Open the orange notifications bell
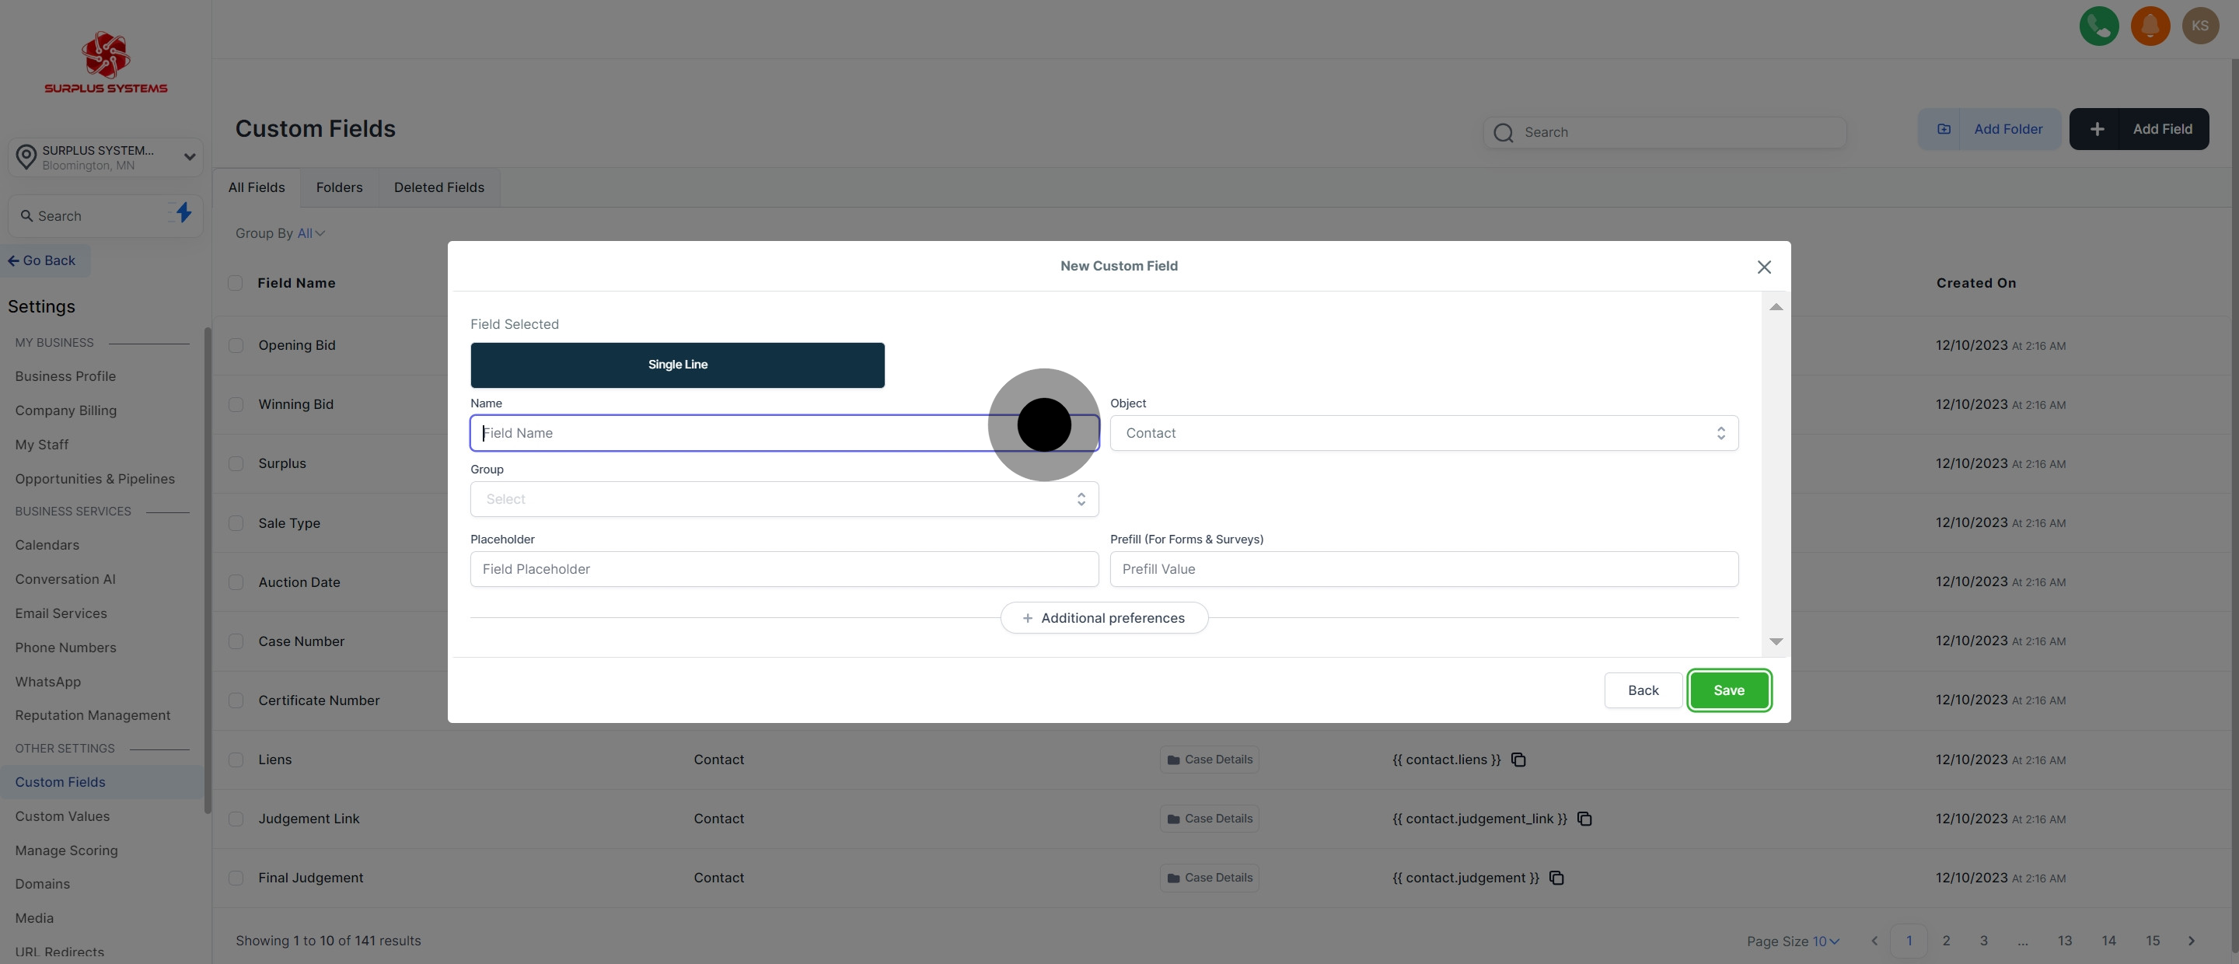2239x964 pixels. point(2150,26)
